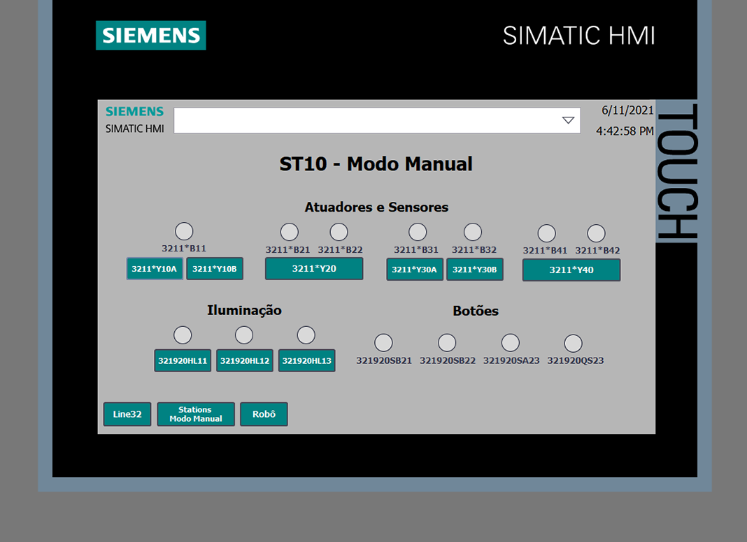Go to the Line32 screen

pyautogui.click(x=127, y=414)
